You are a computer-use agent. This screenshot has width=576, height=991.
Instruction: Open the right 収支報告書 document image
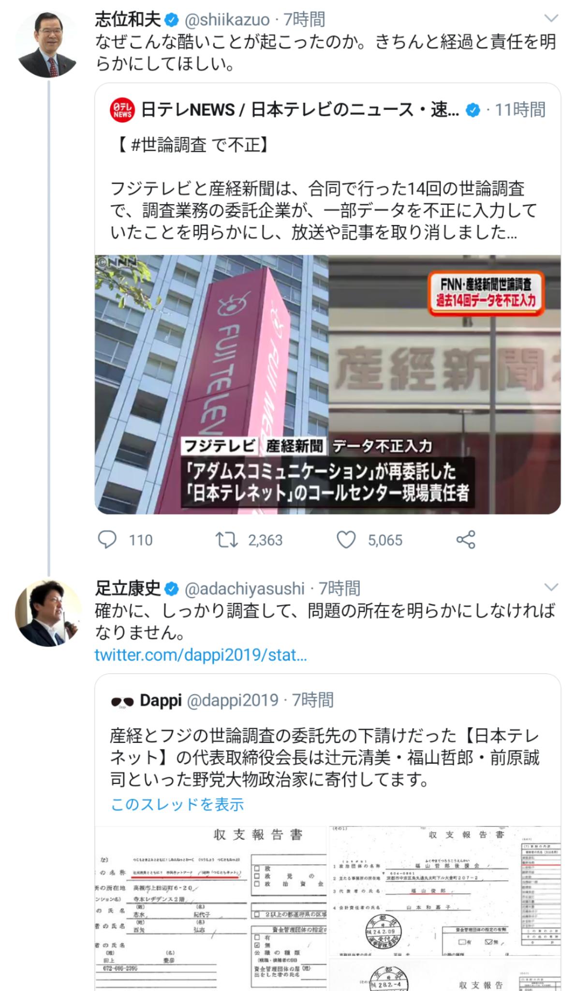tap(445, 908)
